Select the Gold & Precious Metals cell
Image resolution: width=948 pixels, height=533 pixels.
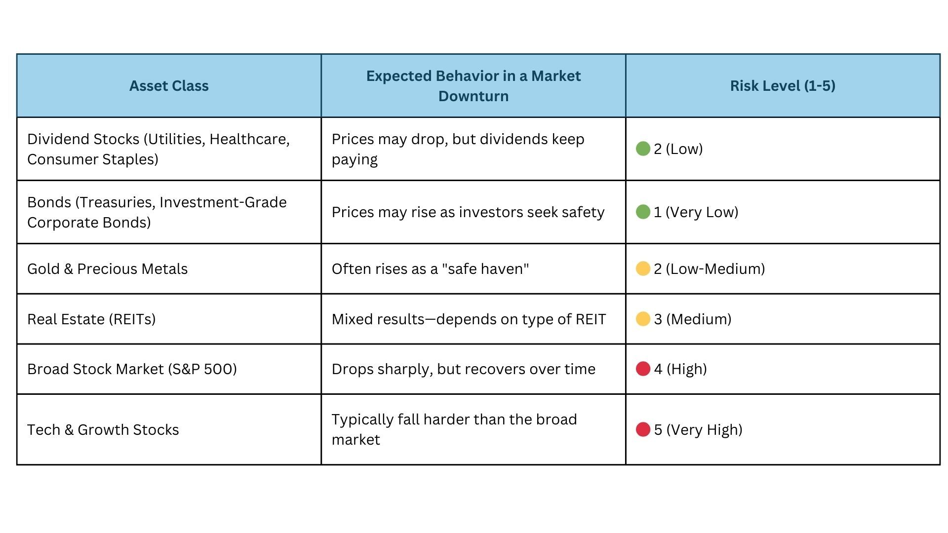[x=108, y=269]
